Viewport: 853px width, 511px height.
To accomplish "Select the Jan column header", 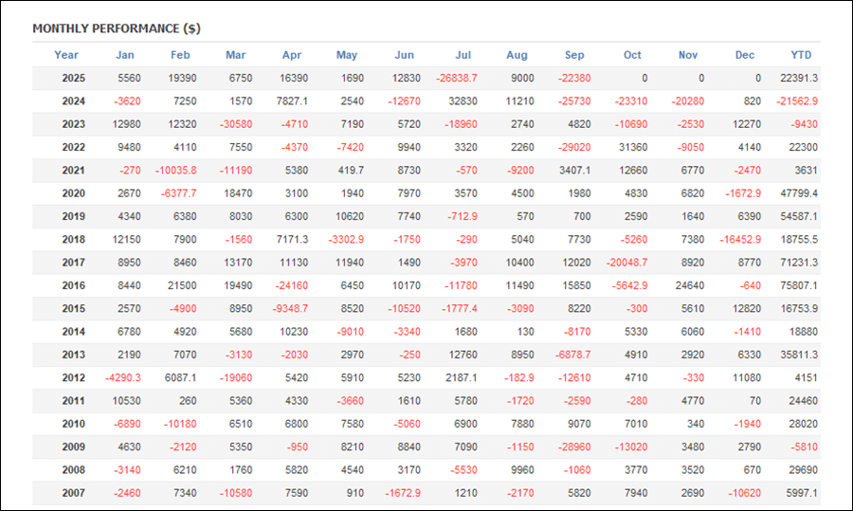I will pyautogui.click(x=125, y=55).
